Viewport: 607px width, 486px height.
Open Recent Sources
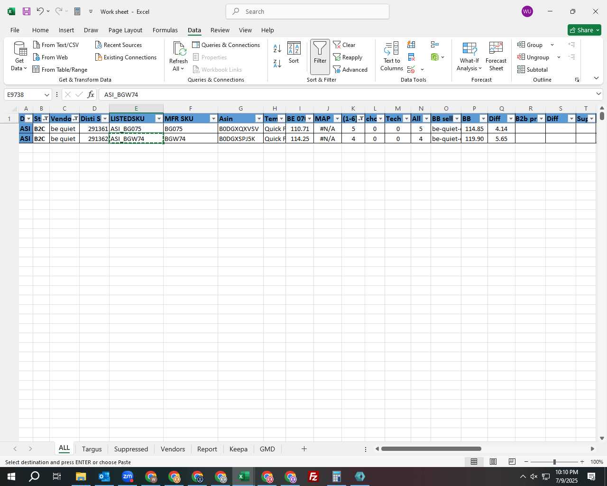point(119,45)
